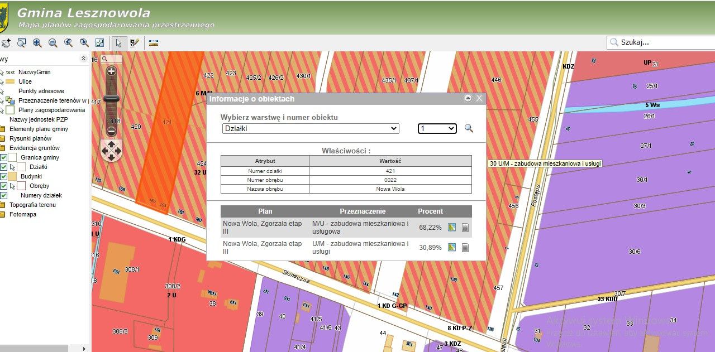Select the pan map hand tool

[6, 43]
